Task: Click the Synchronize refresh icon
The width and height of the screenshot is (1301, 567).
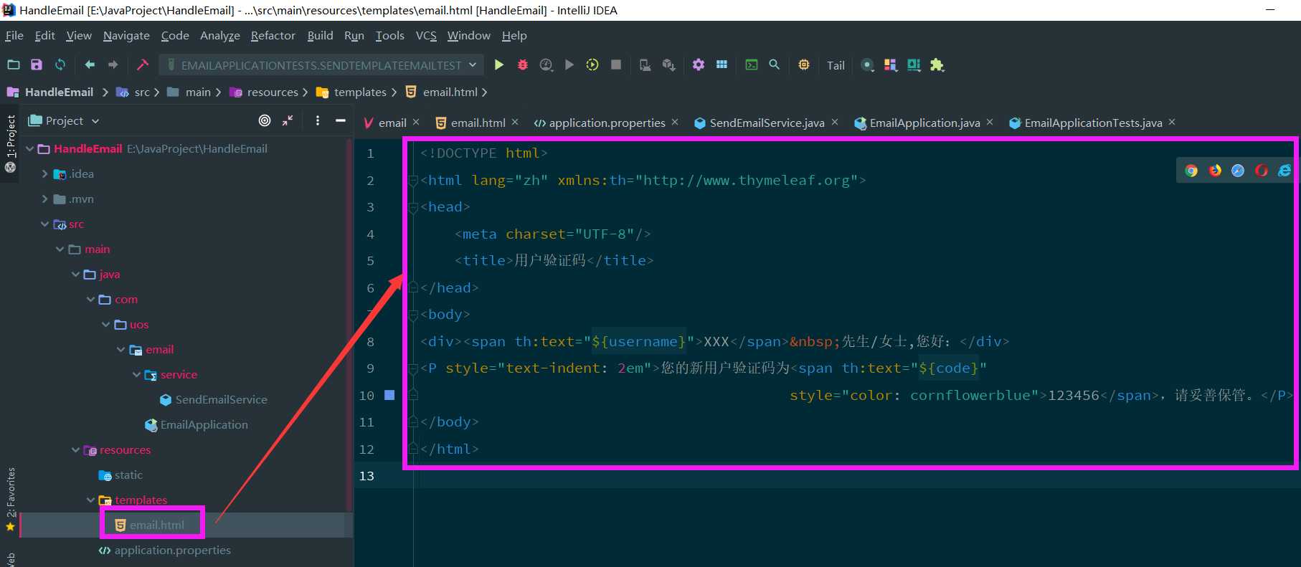Action: pos(60,65)
